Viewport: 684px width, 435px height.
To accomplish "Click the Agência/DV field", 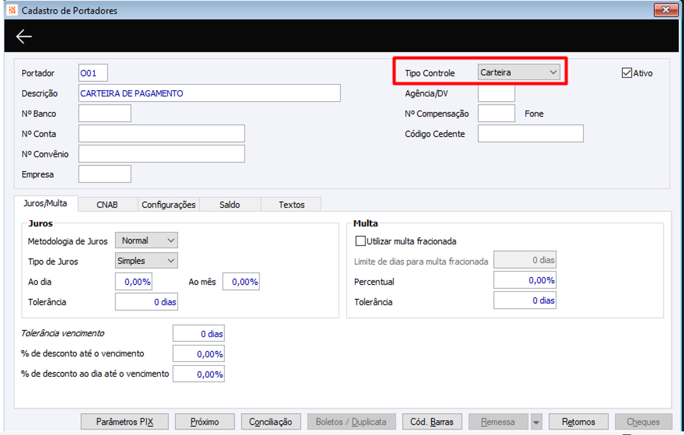I will pos(496,93).
